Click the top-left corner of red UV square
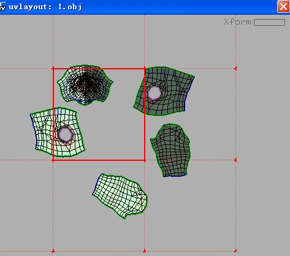The image size is (290, 256). (x=53, y=69)
